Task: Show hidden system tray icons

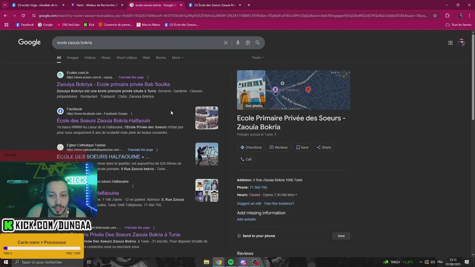Action: [421, 262]
